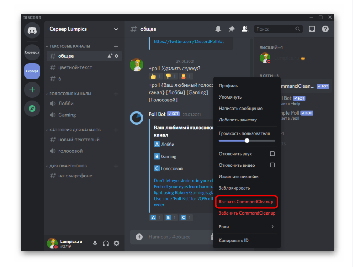
Task: Open the twitter.com/DiscordPollBot link
Action: coord(189,41)
